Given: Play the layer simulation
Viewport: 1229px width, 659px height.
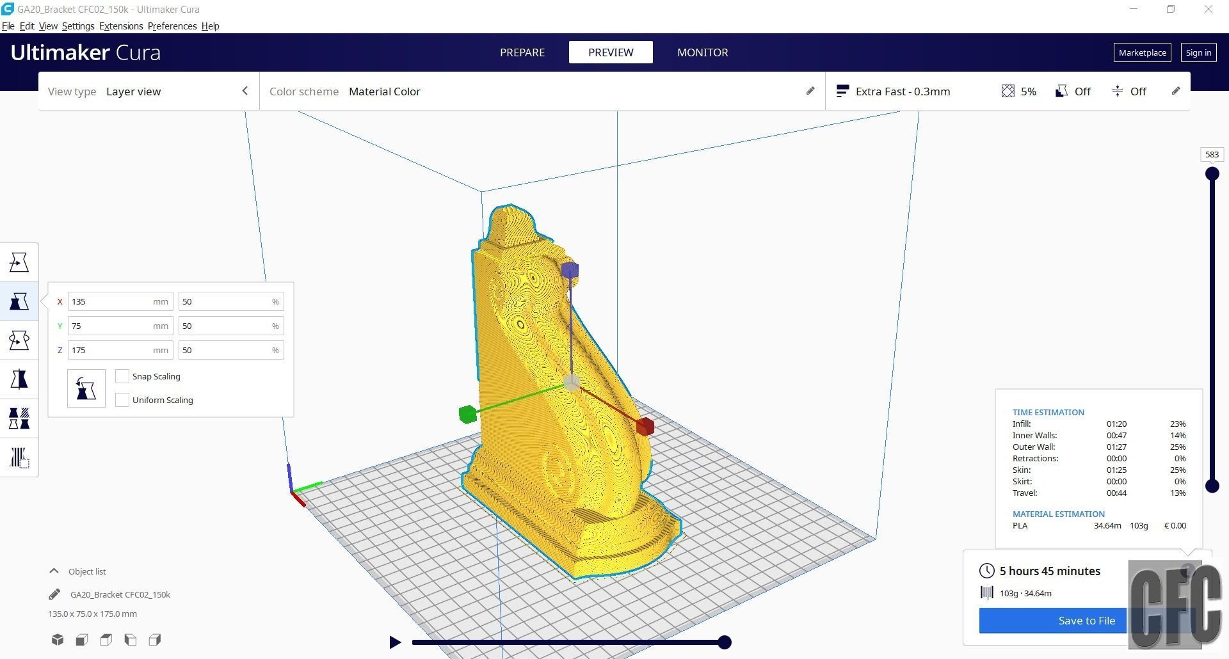Looking at the screenshot, I should 395,642.
